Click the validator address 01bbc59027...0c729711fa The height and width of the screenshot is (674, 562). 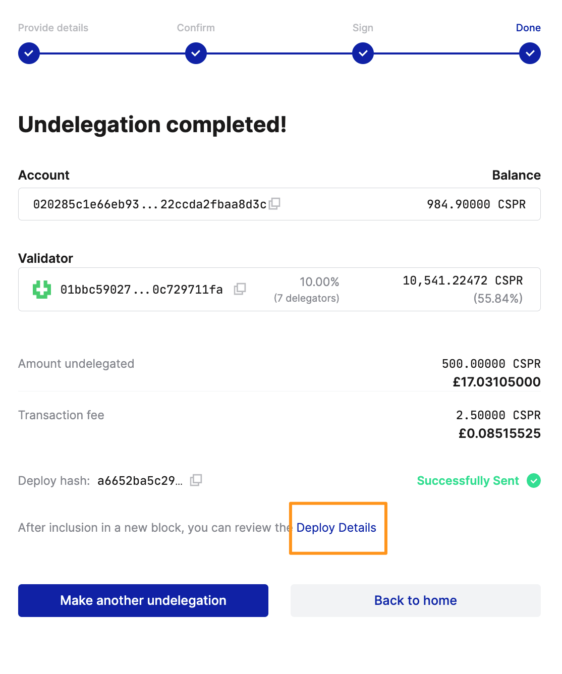[141, 290]
